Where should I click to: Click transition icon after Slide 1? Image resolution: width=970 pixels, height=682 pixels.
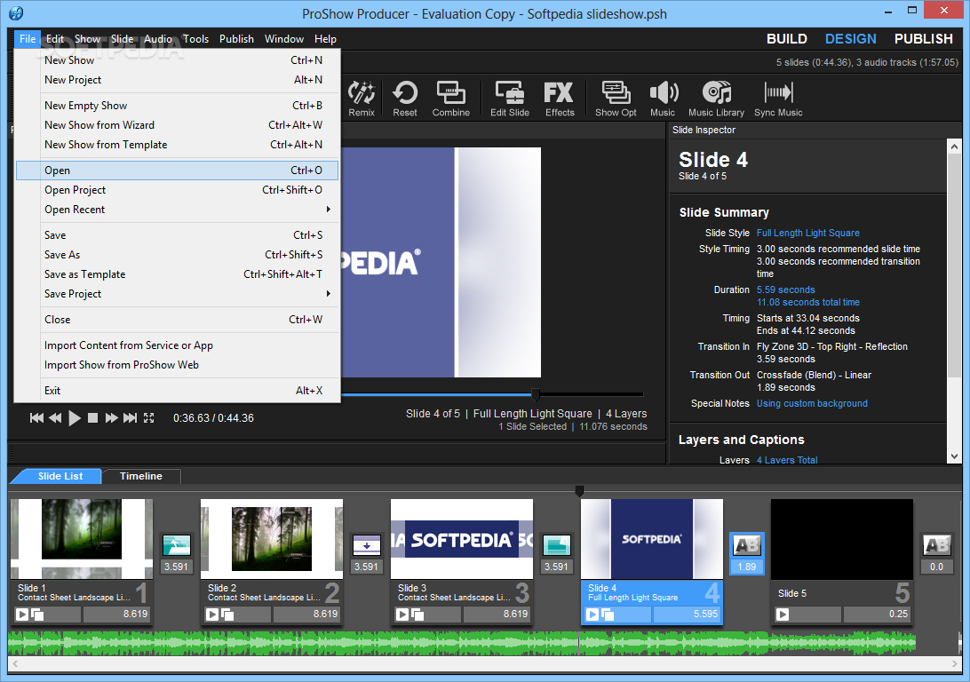pos(176,545)
